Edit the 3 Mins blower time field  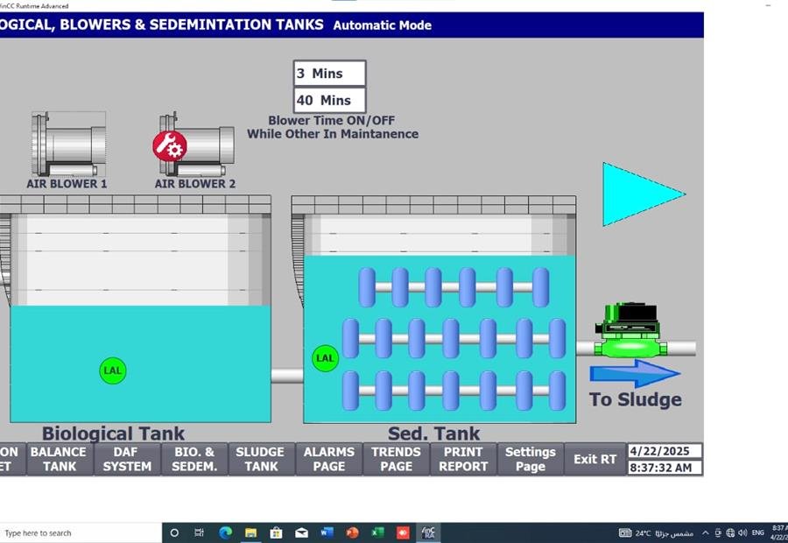point(330,74)
